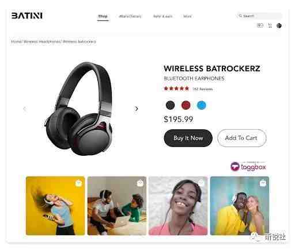Click the smiling woman photo thumbnail
This screenshot has height=250, width=295.
[x=178, y=206]
